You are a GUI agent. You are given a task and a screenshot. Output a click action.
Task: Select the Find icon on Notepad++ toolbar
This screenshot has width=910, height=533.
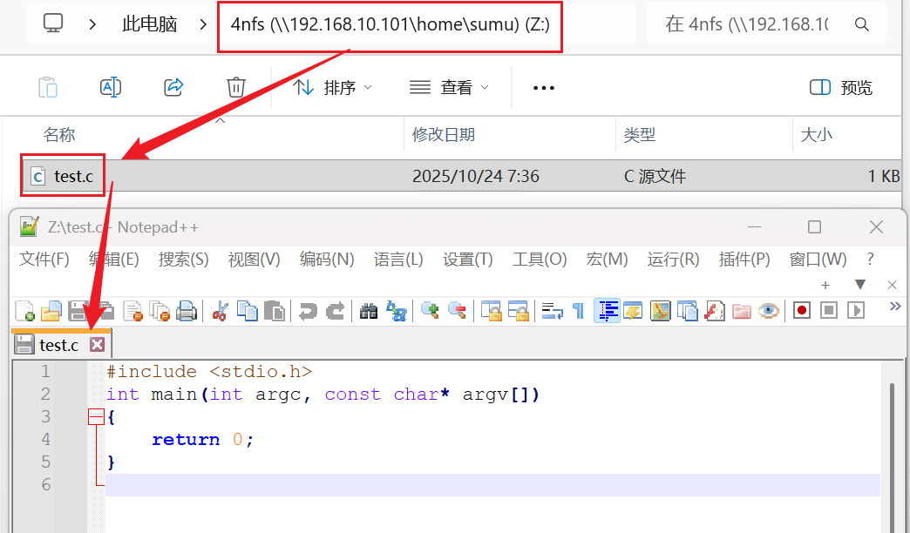370,310
